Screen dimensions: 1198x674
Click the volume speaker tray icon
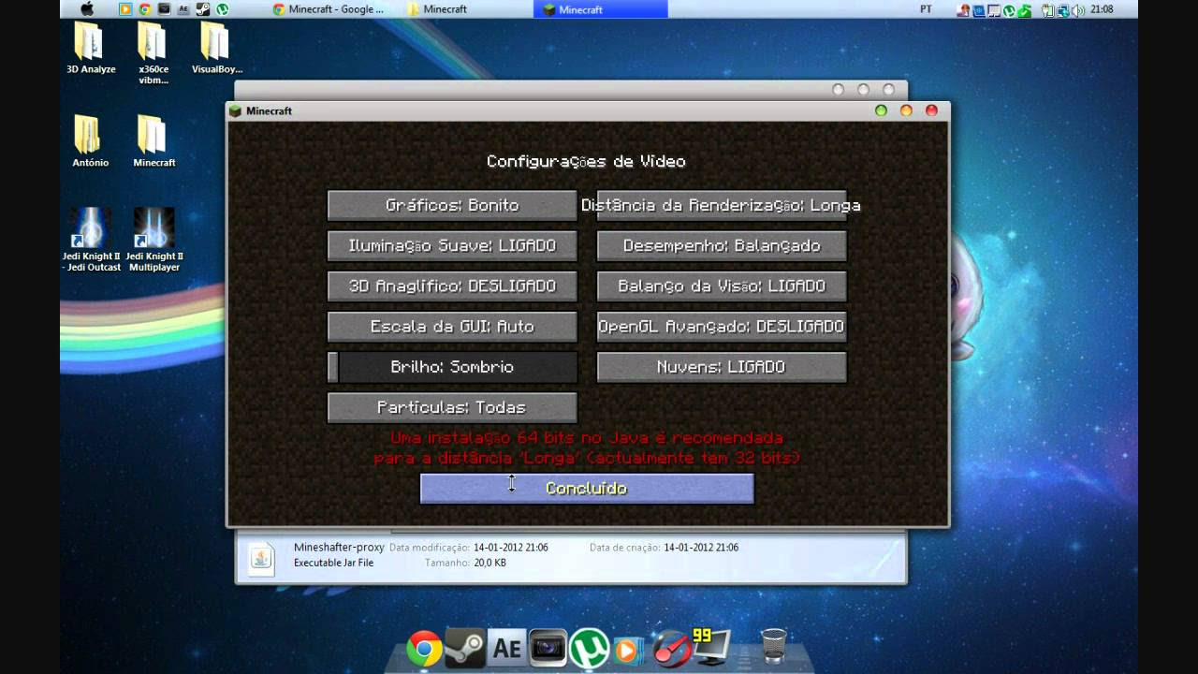point(1077,9)
